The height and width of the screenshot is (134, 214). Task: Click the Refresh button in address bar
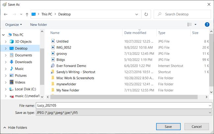(146, 14)
